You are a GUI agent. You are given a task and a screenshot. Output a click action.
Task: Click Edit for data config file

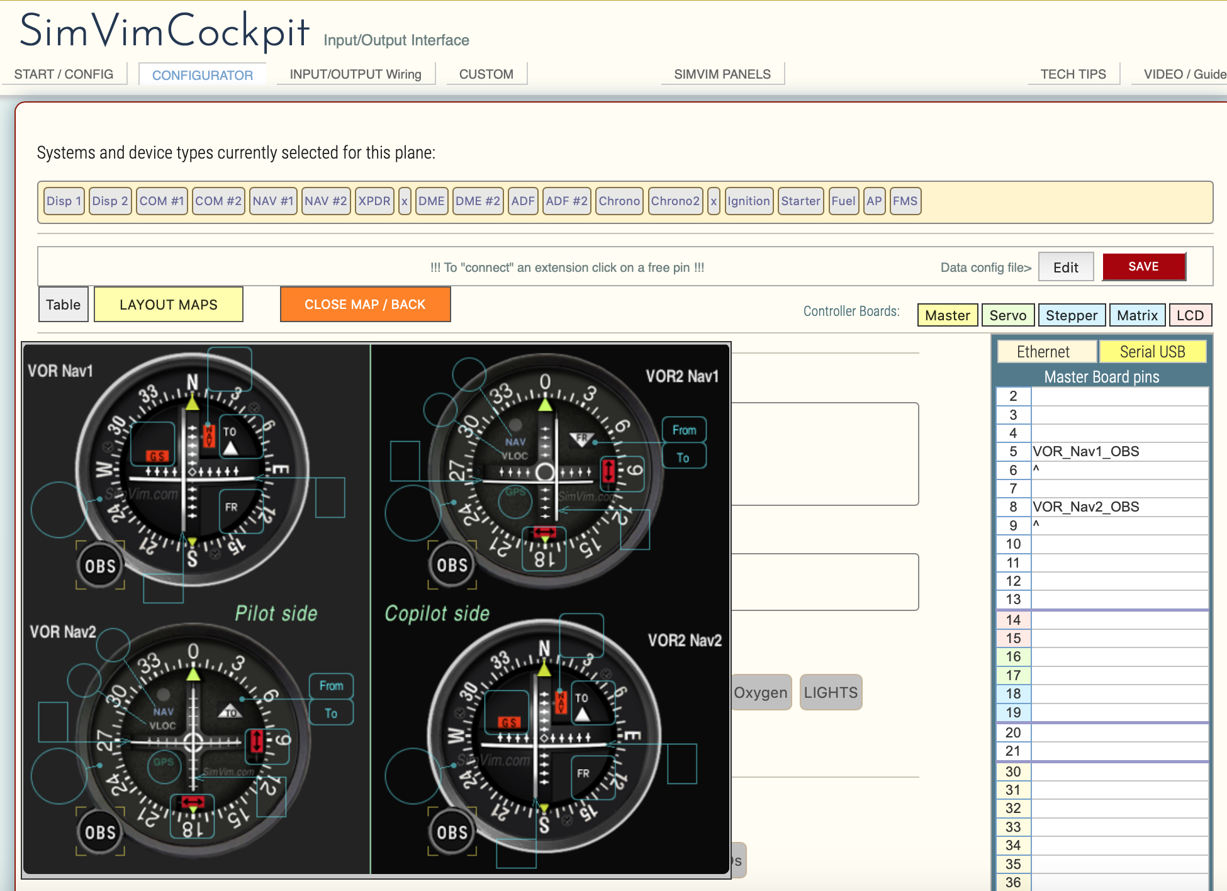tap(1066, 267)
